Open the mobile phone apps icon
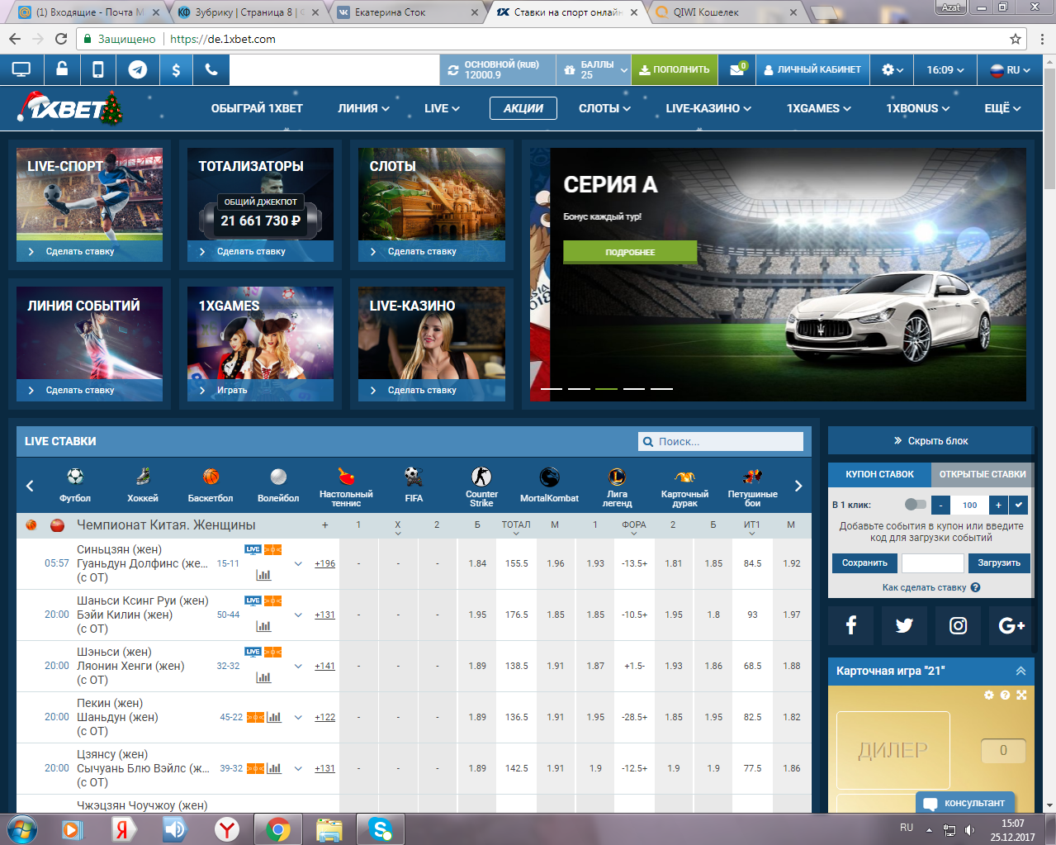This screenshot has width=1056, height=845. pos(98,70)
